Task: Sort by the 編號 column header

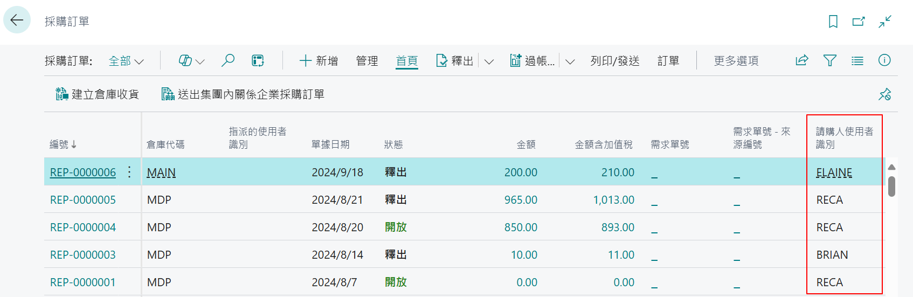Action: (x=63, y=144)
